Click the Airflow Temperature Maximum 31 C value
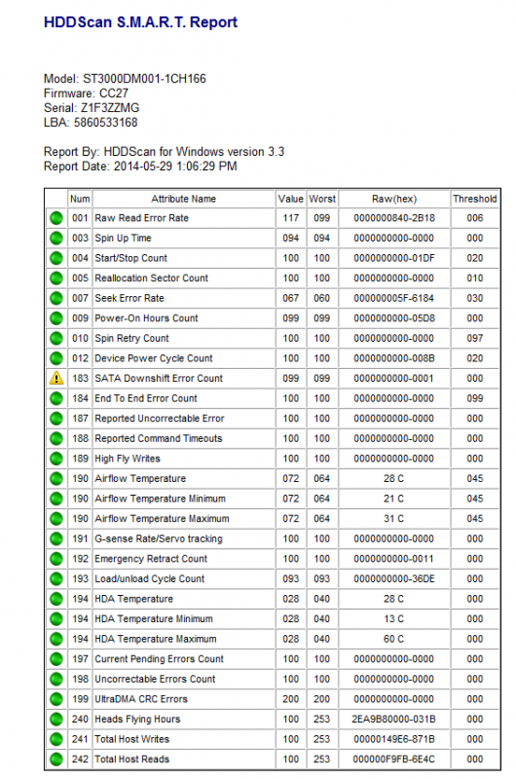The height and width of the screenshot is (779, 516). pyautogui.click(x=394, y=519)
